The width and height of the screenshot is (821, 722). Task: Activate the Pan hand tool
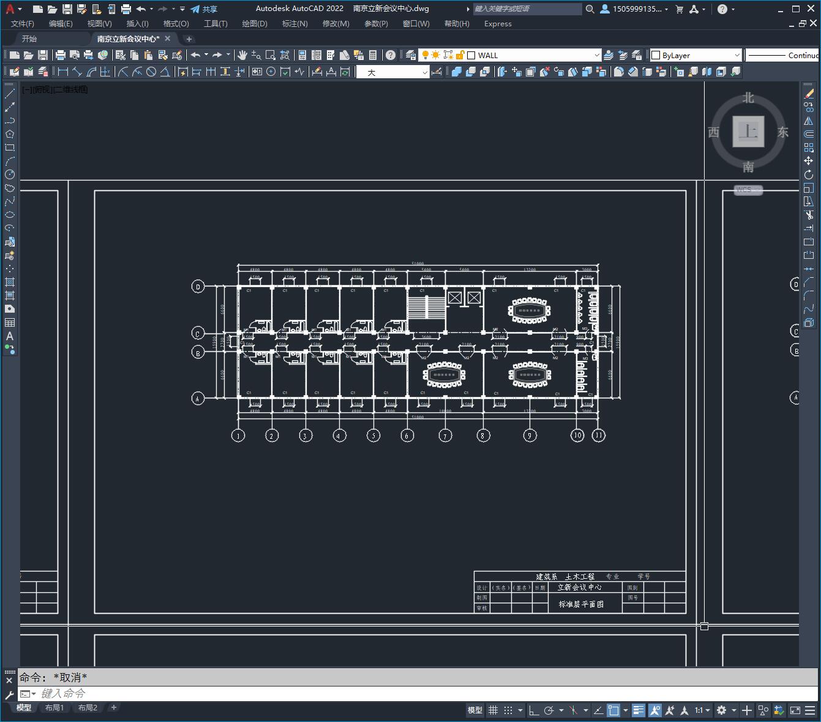pos(242,55)
